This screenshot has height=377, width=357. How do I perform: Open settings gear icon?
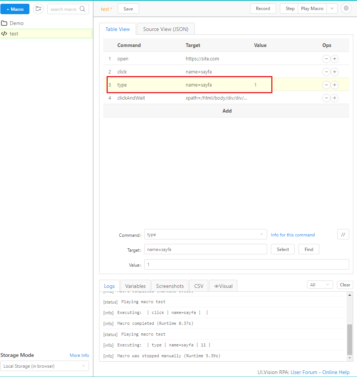pyautogui.click(x=346, y=9)
